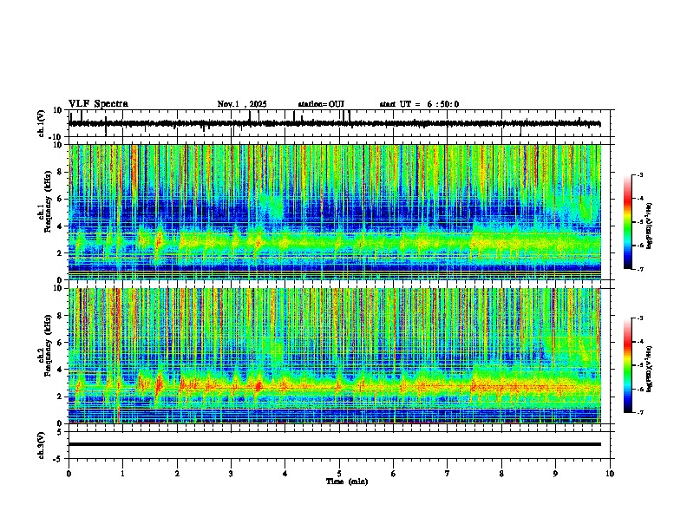Click the "6" tick on the Time axis
This screenshot has height=531, width=687.
click(394, 474)
